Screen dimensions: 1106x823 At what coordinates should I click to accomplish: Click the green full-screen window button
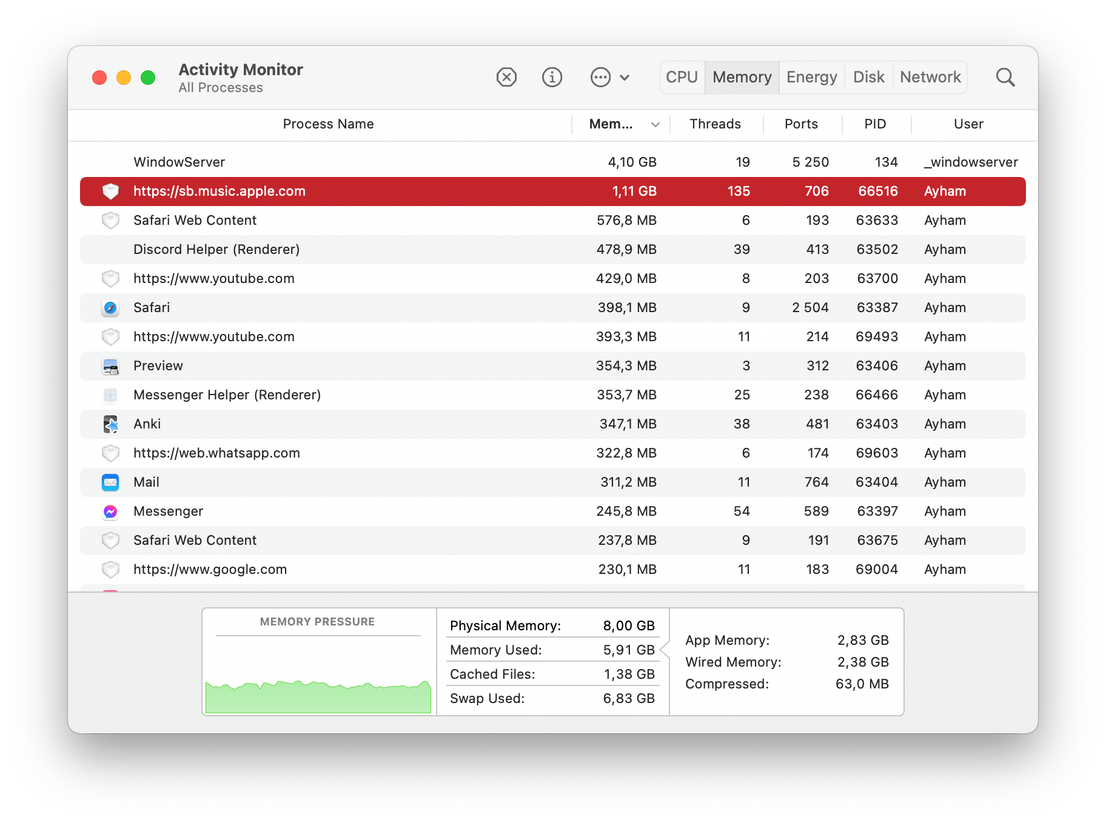pyautogui.click(x=148, y=78)
